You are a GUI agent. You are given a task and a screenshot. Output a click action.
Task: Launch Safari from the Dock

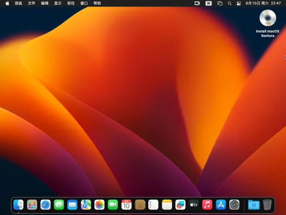[45, 205]
